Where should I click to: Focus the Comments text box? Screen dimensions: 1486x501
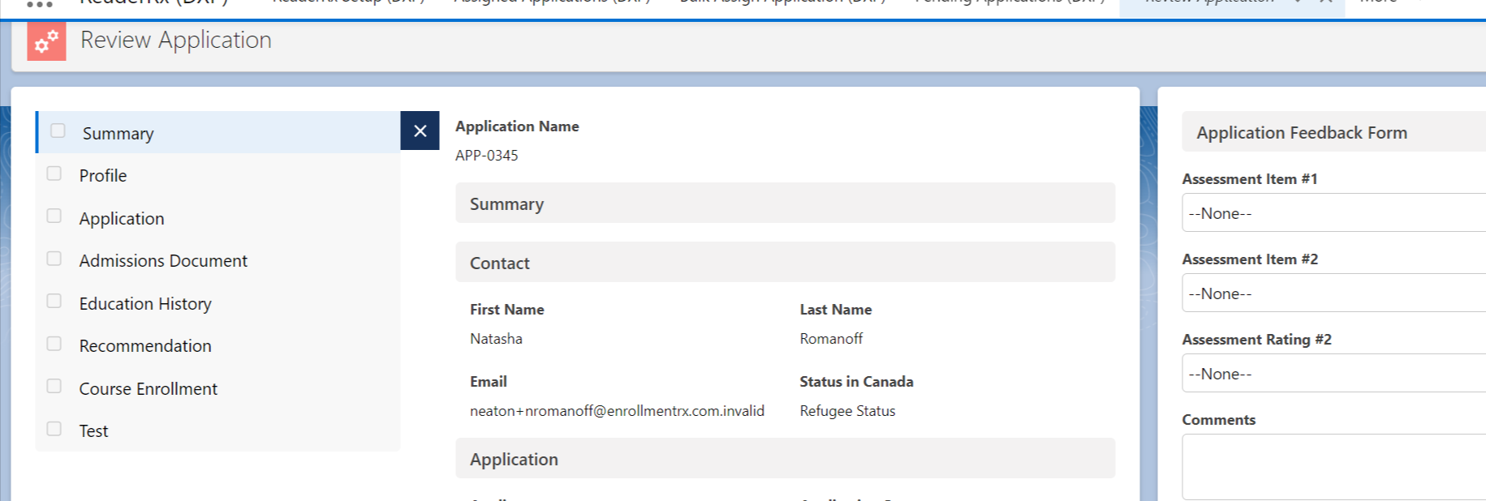click(1333, 467)
